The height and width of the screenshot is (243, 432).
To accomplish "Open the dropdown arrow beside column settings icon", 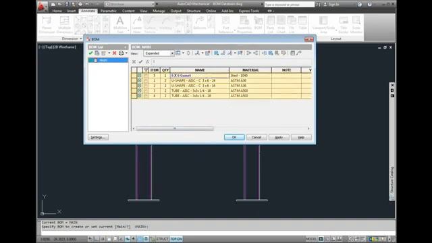I will [x=183, y=53].
